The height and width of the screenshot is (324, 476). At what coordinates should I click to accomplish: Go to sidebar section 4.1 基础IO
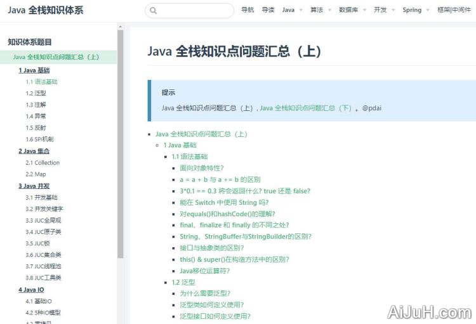[39, 301]
